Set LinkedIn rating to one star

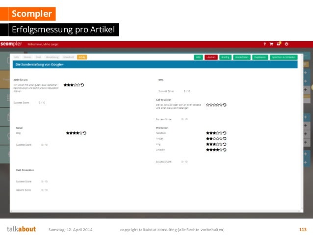coord(208,150)
